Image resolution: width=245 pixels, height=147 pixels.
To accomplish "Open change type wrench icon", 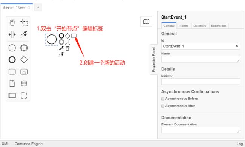I will tap(61, 48).
